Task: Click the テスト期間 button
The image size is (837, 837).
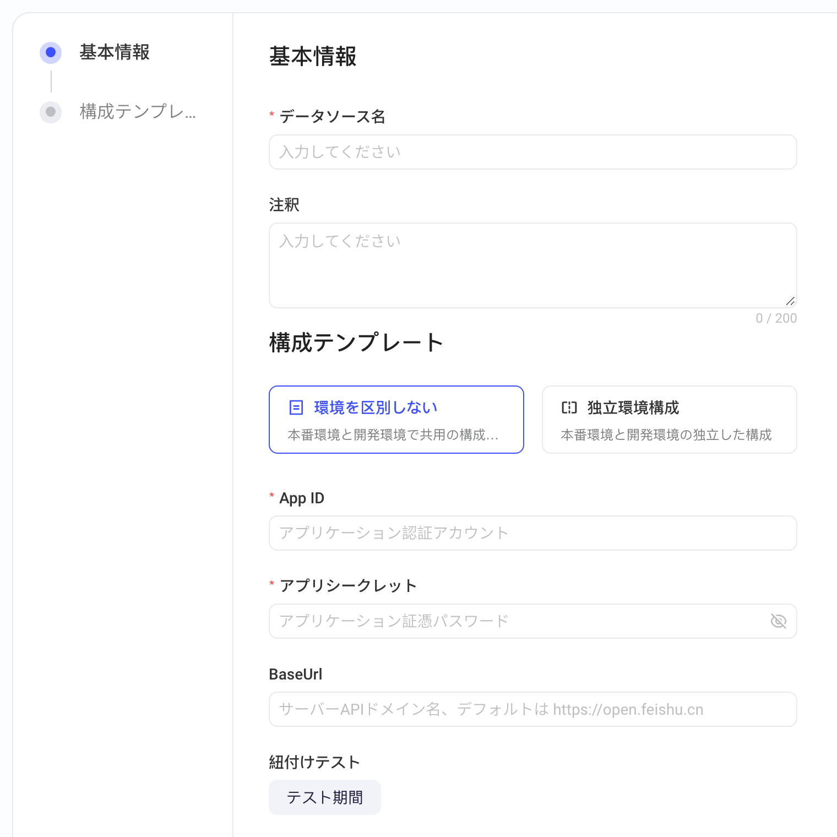Action: 325,797
